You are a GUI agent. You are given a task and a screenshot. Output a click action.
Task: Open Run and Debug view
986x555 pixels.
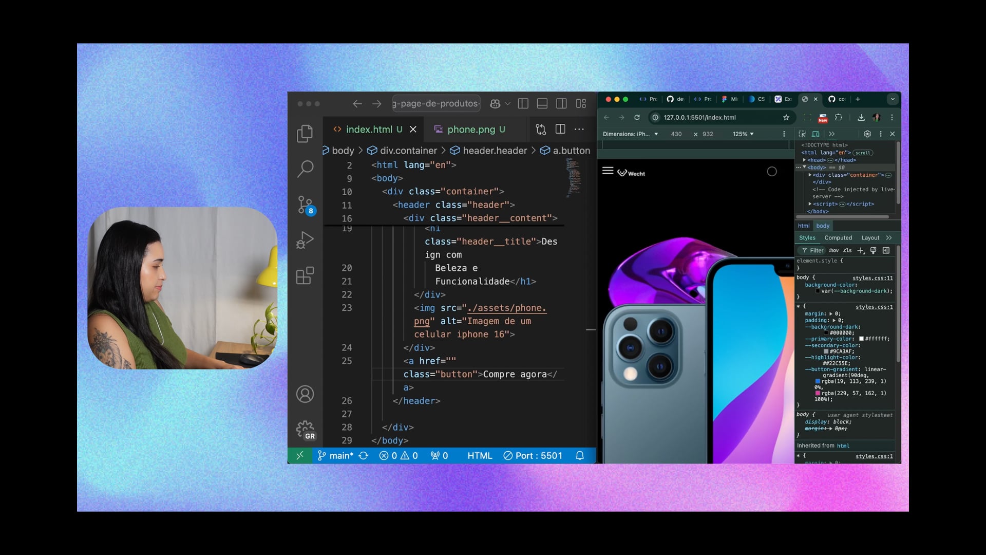point(305,240)
